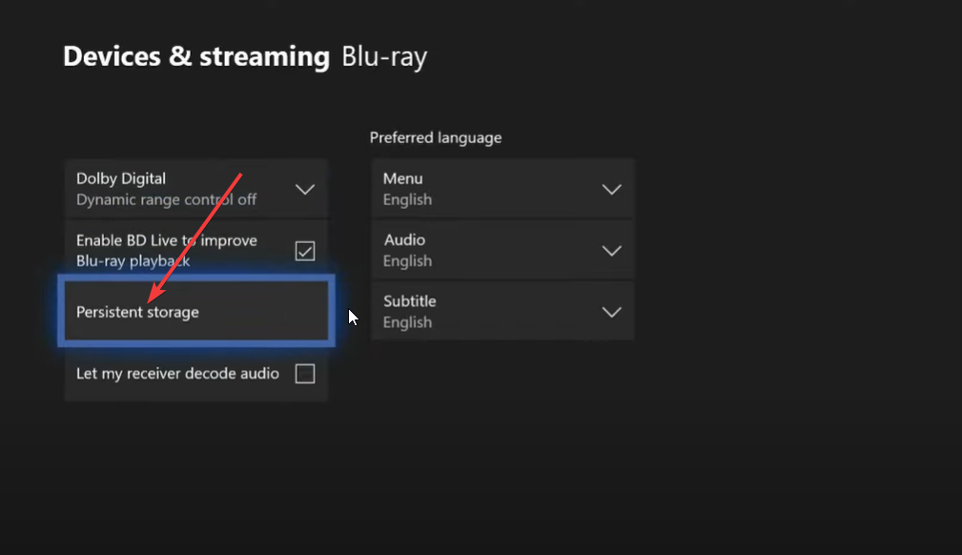Click the English value under Audio

[407, 261]
